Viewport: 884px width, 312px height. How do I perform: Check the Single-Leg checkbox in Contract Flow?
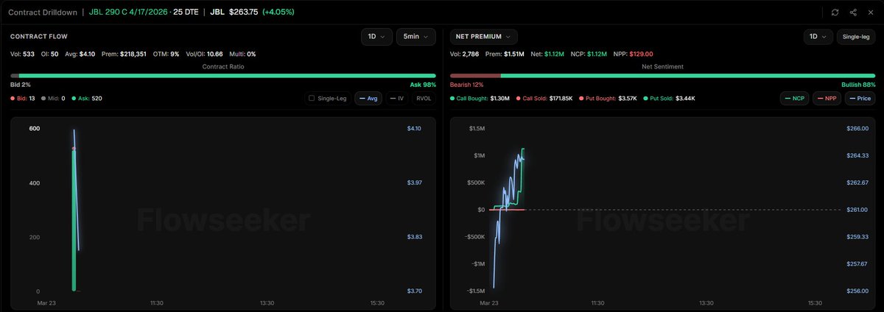312,98
